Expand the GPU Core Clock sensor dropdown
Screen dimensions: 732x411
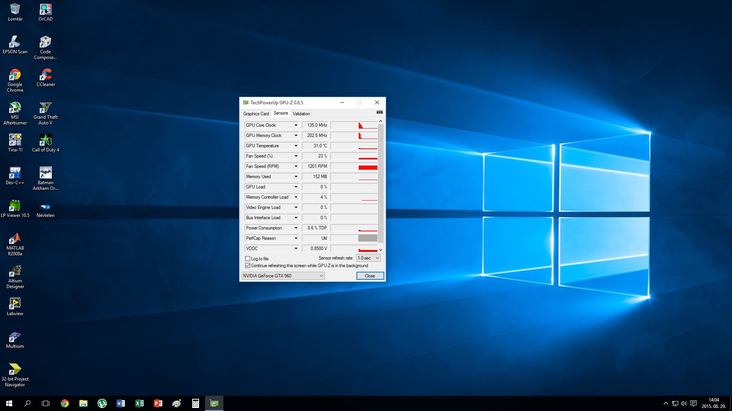[x=295, y=125]
